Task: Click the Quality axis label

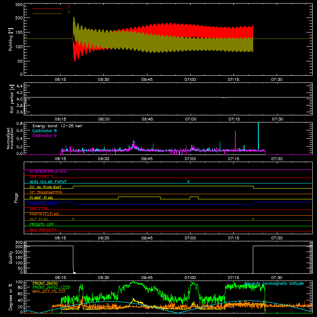Action: (x=11, y=257)
